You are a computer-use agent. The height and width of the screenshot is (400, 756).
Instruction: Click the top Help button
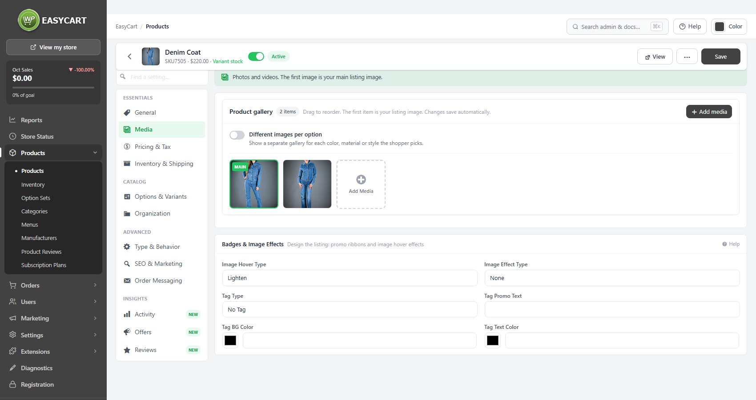[x=690, y=26]
